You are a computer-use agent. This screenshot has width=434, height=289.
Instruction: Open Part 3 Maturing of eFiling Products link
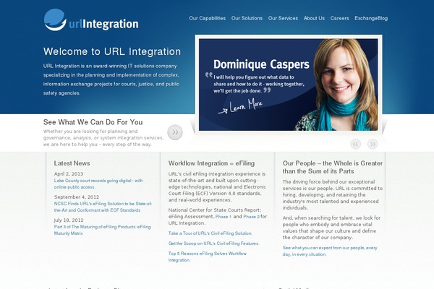tap(103, 230)
